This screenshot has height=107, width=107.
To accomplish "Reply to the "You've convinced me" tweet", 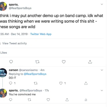I will pos(11,100).
